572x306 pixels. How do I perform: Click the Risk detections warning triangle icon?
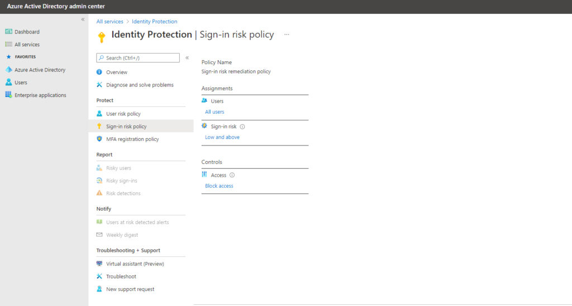[99, 193]
